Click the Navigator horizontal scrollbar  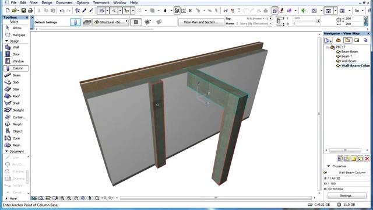(x=345, y=150)
